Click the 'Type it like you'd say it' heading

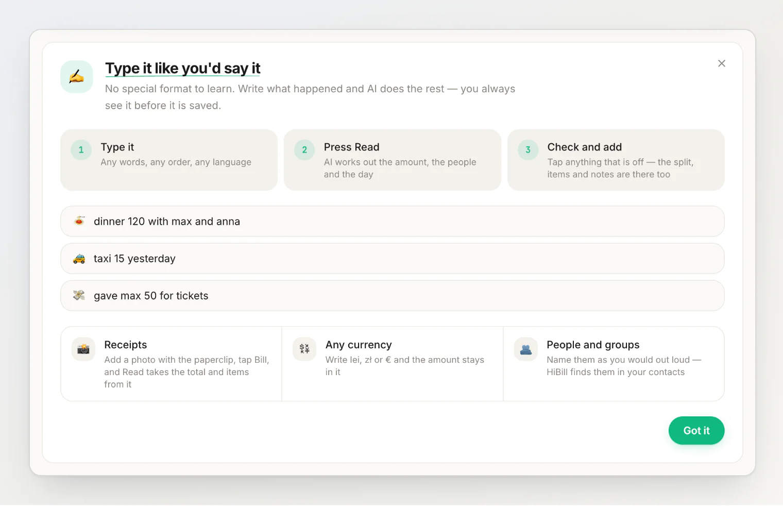[x=183, y=68]
